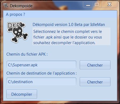Click the Dekompoide title bar app icon
Screen dimensions: 120x104
click(6, 6)
